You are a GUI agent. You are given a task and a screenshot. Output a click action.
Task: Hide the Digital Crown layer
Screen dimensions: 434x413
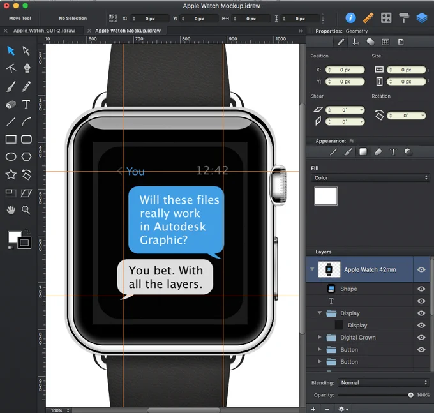tap(421, 338)
